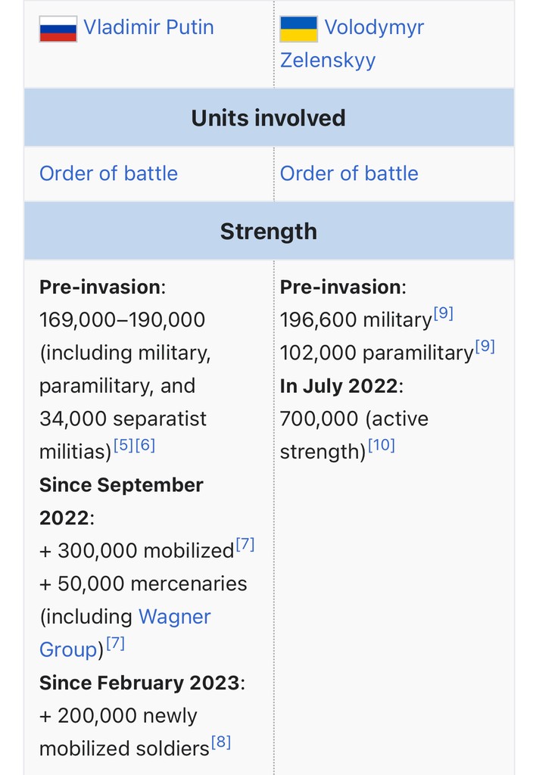Follow the Wagner Group link
The width and height of the screenshot is (533, 775).
click(125, 633)
